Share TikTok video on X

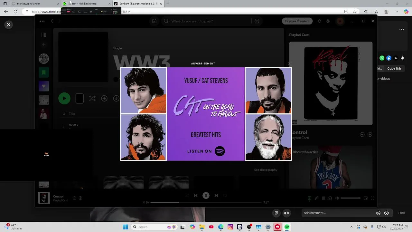396,58
